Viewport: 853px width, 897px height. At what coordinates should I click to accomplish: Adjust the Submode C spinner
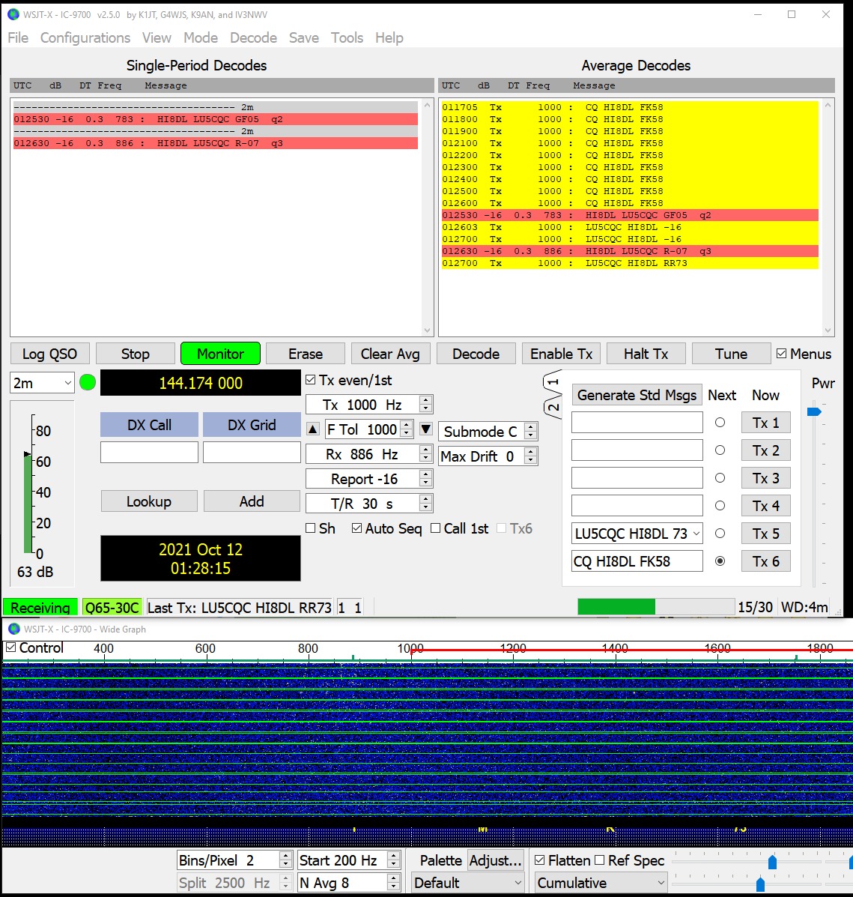click(530, 432)
